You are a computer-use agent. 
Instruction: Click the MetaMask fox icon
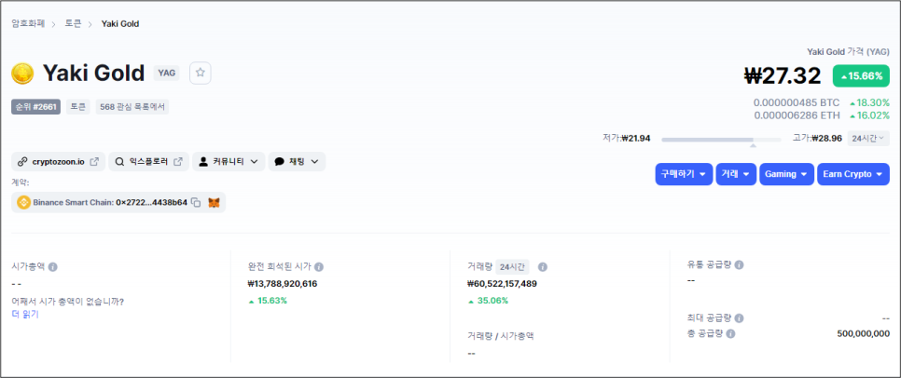tap(214, 202)
